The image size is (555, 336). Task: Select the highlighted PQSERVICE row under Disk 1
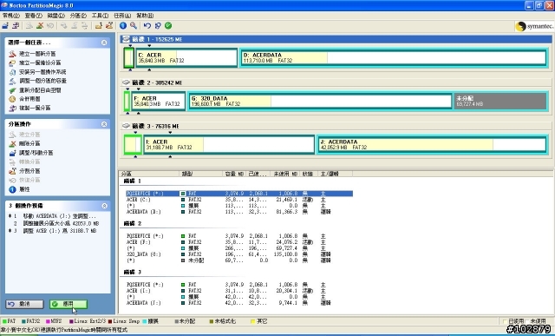point(239,194)
